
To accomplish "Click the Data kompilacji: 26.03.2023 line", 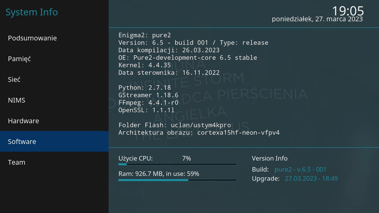I will point(169,50).
